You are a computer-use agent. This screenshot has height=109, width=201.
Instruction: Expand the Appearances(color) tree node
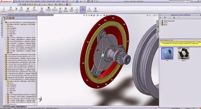[160, 21]
